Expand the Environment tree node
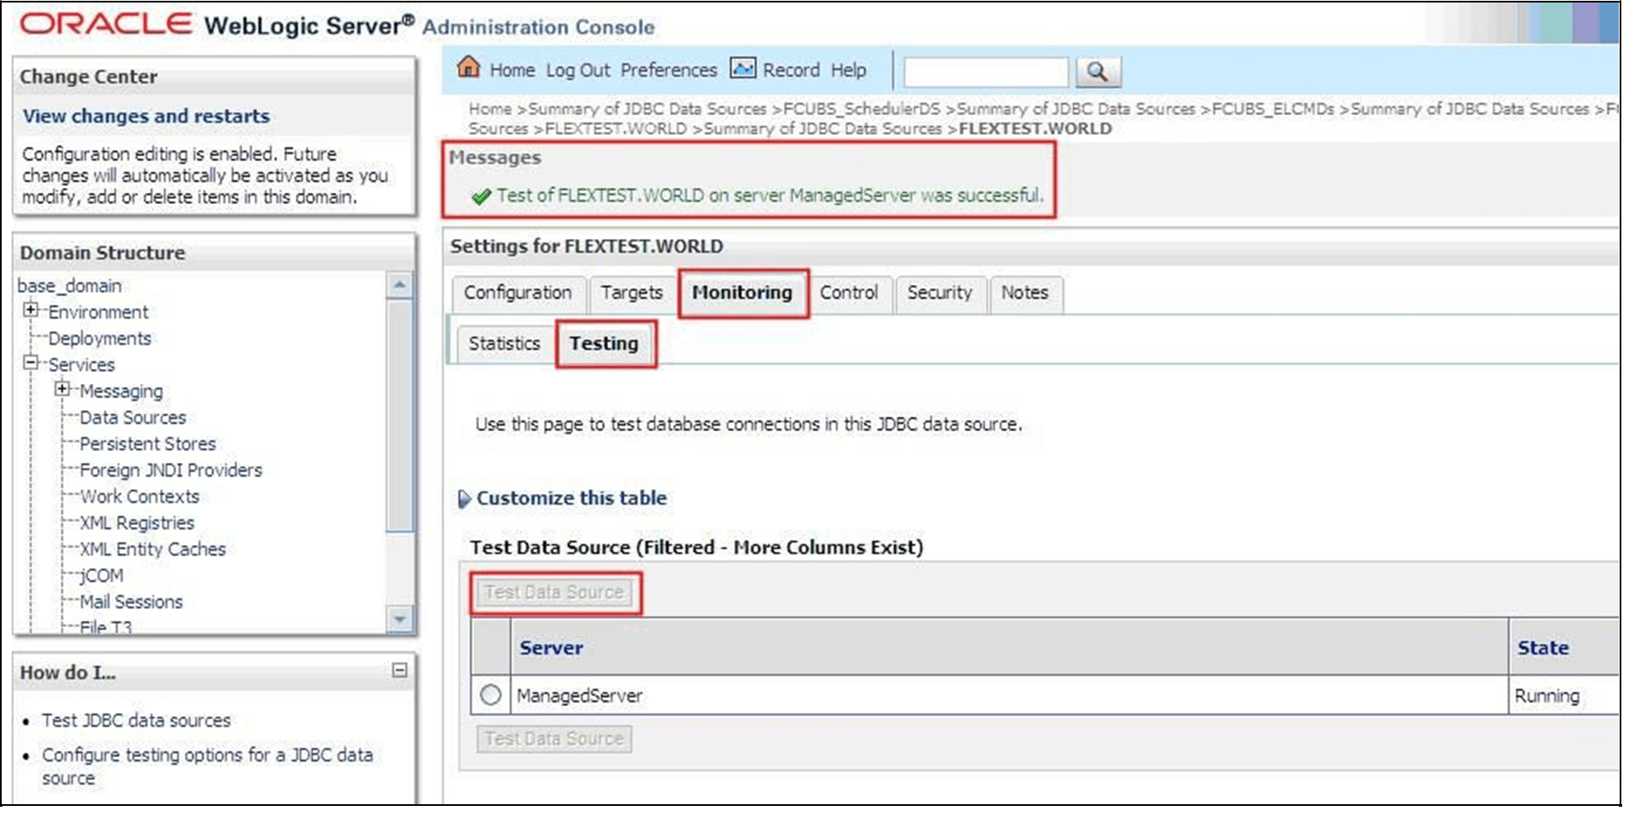The height and width of the screenshot is (830, 1638). pos(31,310)
